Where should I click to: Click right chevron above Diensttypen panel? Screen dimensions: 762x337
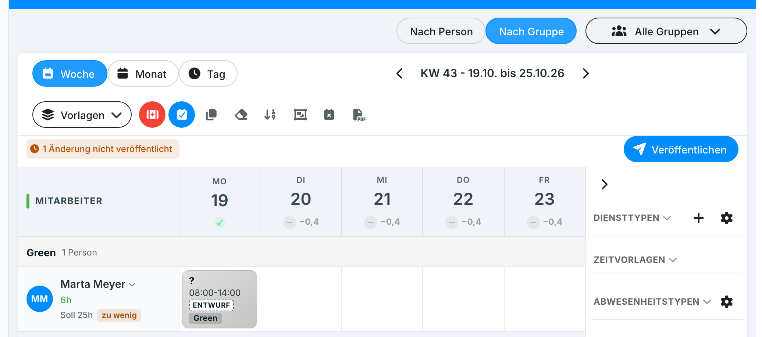(604, 184)
